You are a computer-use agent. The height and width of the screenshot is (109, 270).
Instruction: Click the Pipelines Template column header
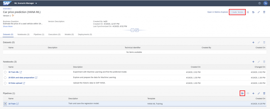tap(151, 98)
